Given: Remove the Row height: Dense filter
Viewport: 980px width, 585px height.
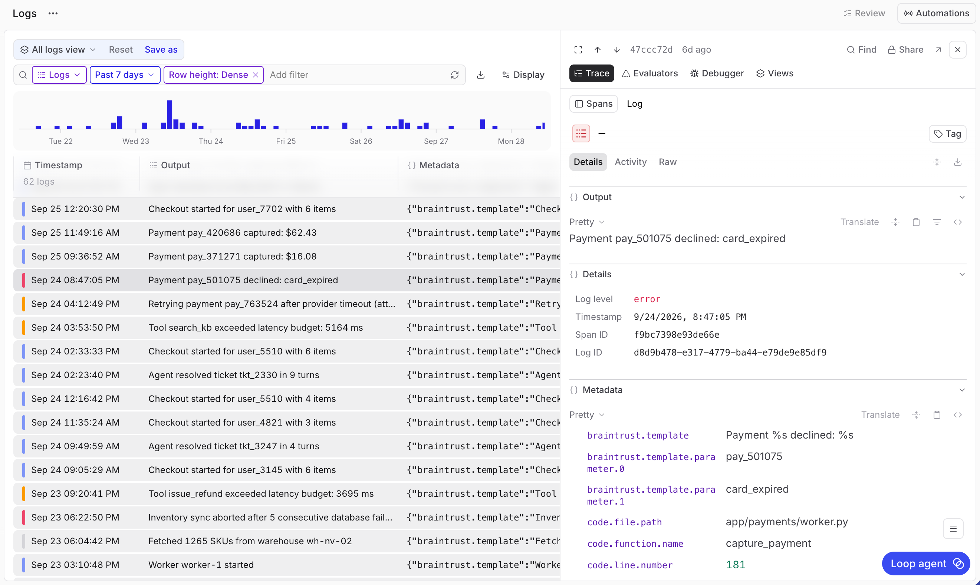Looking at the screenshot, I should coord(256,75).
